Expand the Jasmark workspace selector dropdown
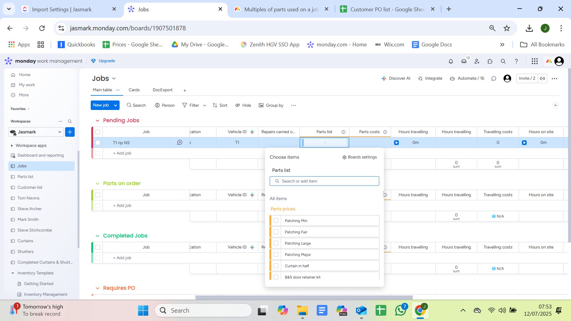 [59, 132]
